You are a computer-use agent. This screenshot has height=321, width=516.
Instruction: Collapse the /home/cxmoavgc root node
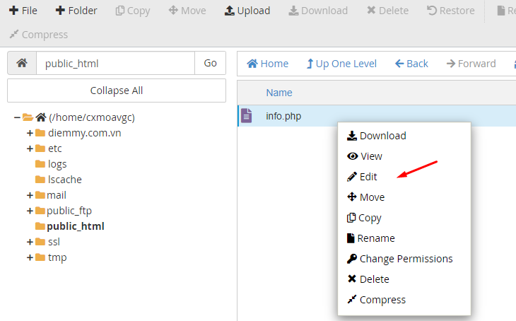[17, 117]
